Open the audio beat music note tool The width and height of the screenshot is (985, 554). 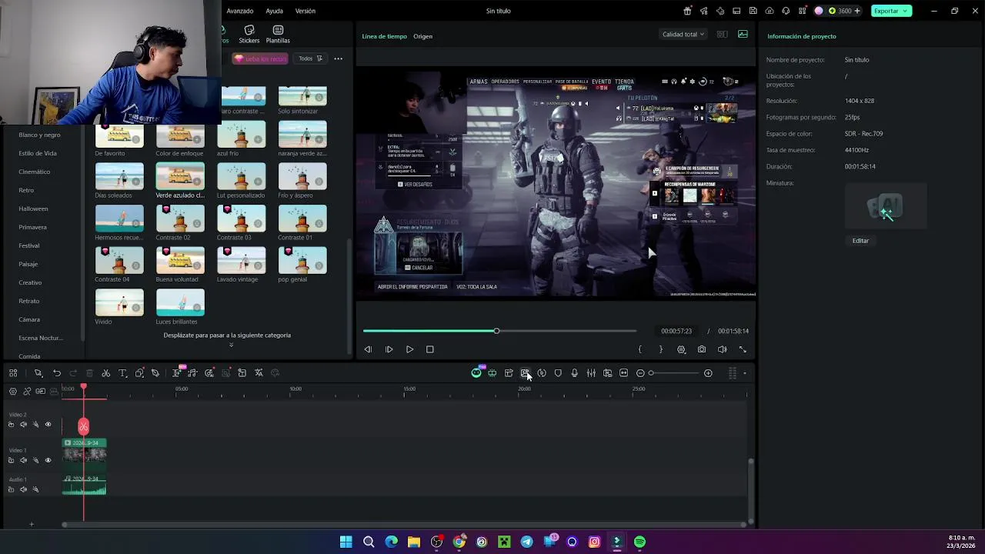192,373
